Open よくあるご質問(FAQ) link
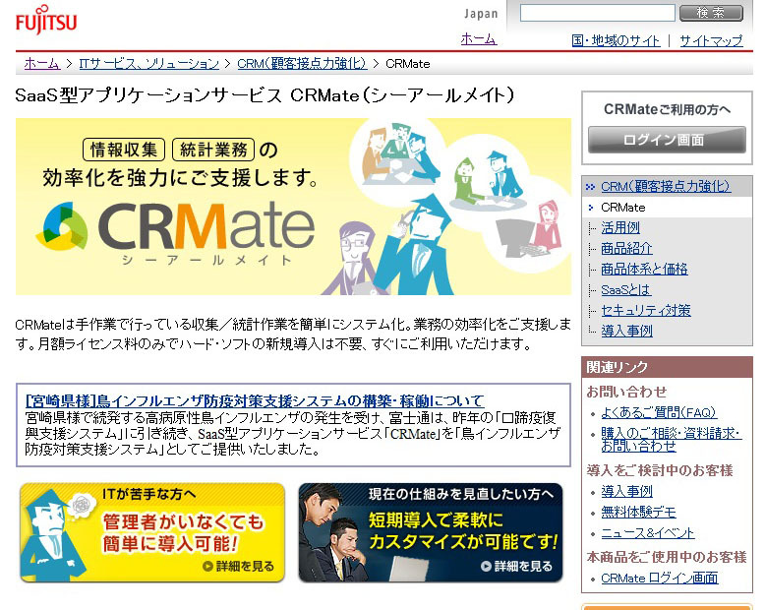Screen dimensions: 765x610 click(x=658, y=413)
